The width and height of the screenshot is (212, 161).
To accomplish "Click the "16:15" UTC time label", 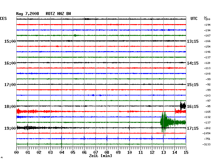I will tap(193, 107).
